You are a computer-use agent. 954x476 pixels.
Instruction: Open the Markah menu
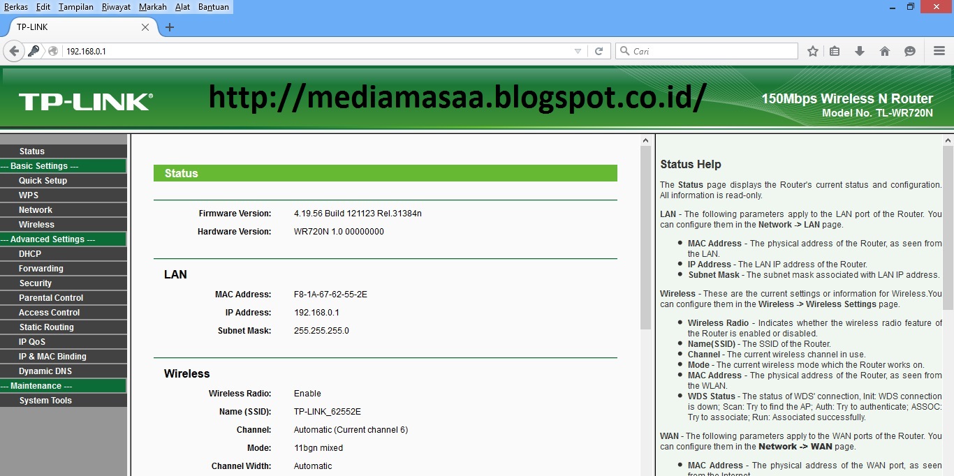[153, 7]
